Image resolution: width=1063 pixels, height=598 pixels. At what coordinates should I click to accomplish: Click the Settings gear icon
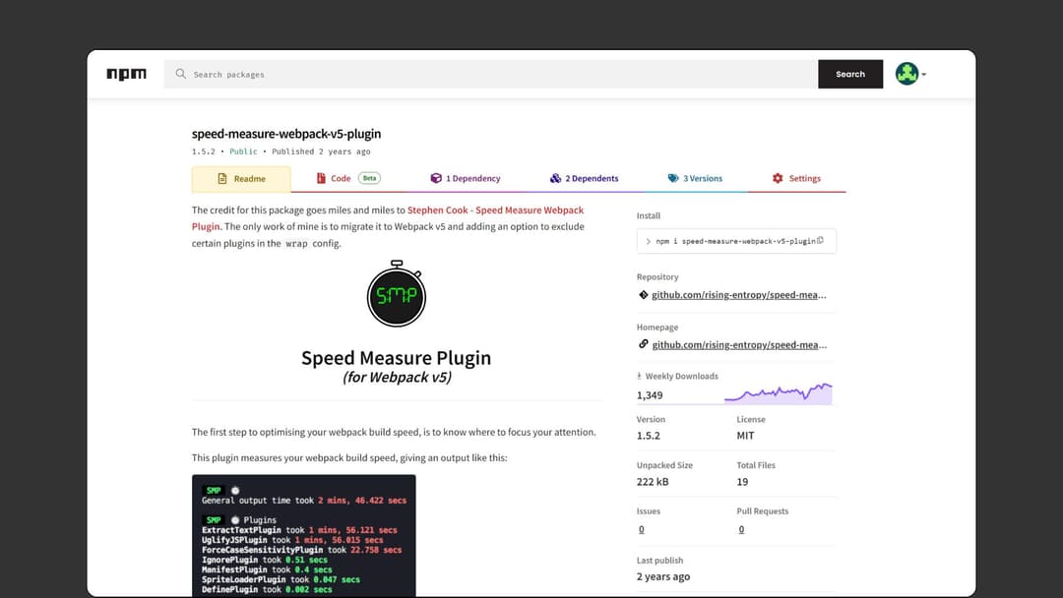(778, 178)
